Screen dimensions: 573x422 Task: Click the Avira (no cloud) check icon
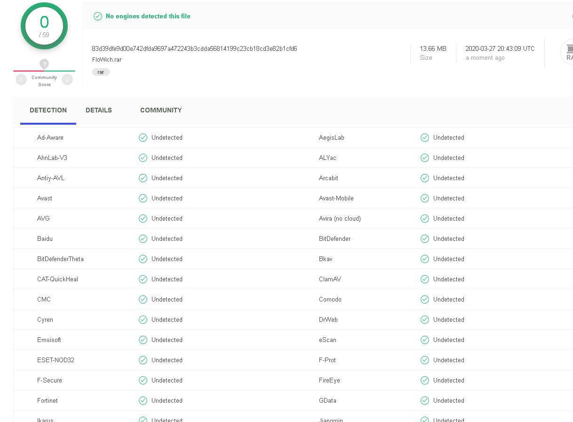tap(425, 218)
